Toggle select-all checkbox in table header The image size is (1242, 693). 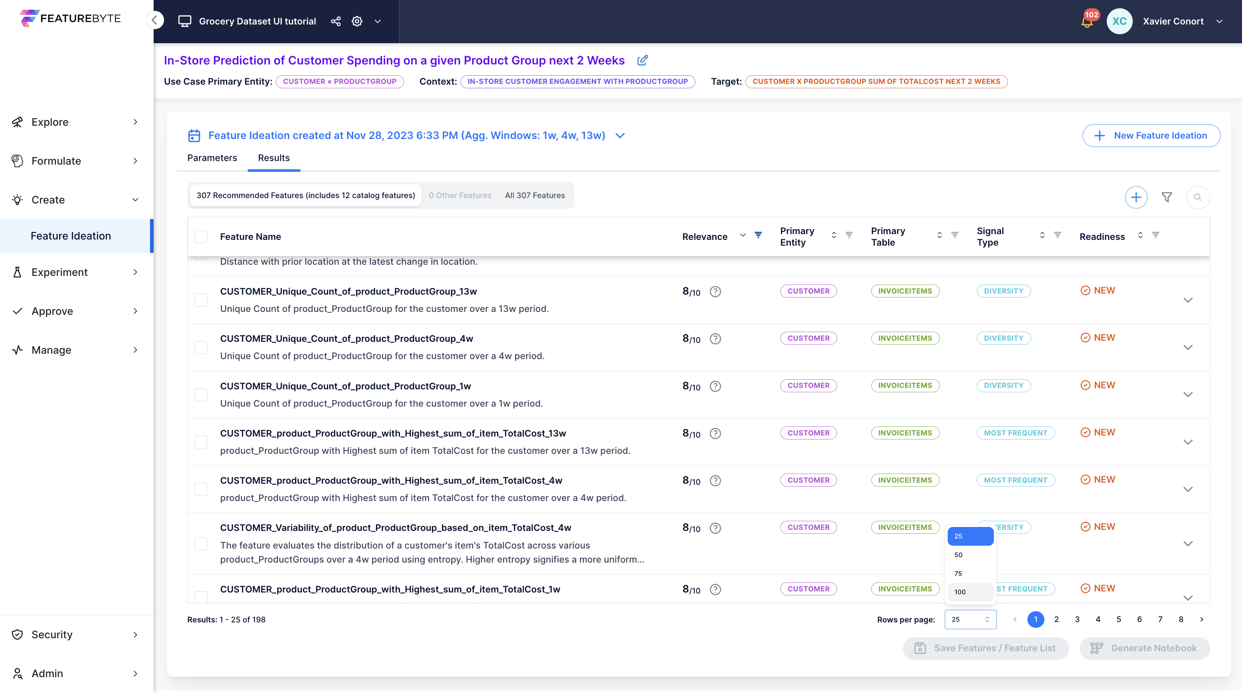(201, 236)
